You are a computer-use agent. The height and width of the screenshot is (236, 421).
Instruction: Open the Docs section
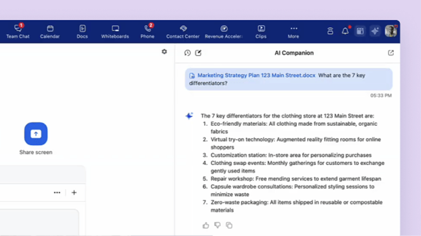pos(82,31)
